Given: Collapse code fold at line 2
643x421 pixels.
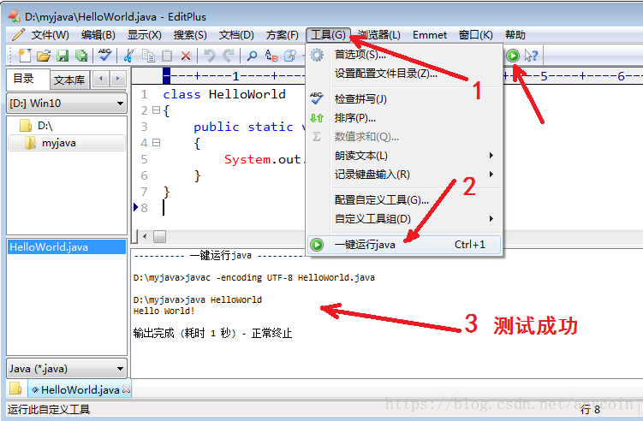Looking at the screenshot, I should (x=156, y=110).
